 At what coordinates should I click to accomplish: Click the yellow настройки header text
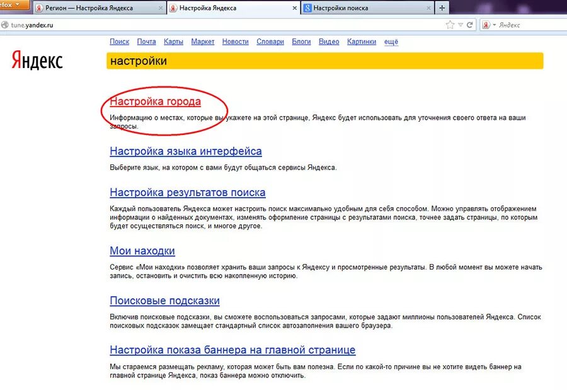[139, 60]
